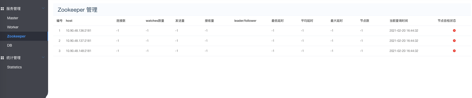Select the Zookeeper sidebar item
Image resolution: width=472 pixels, height=98 pixels.
click(24, 36)
